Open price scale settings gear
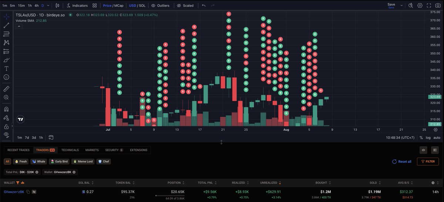444x202 pixels. coord(435,130)
